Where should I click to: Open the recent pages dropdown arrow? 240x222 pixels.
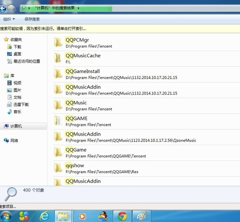click(x=17, y=8)
